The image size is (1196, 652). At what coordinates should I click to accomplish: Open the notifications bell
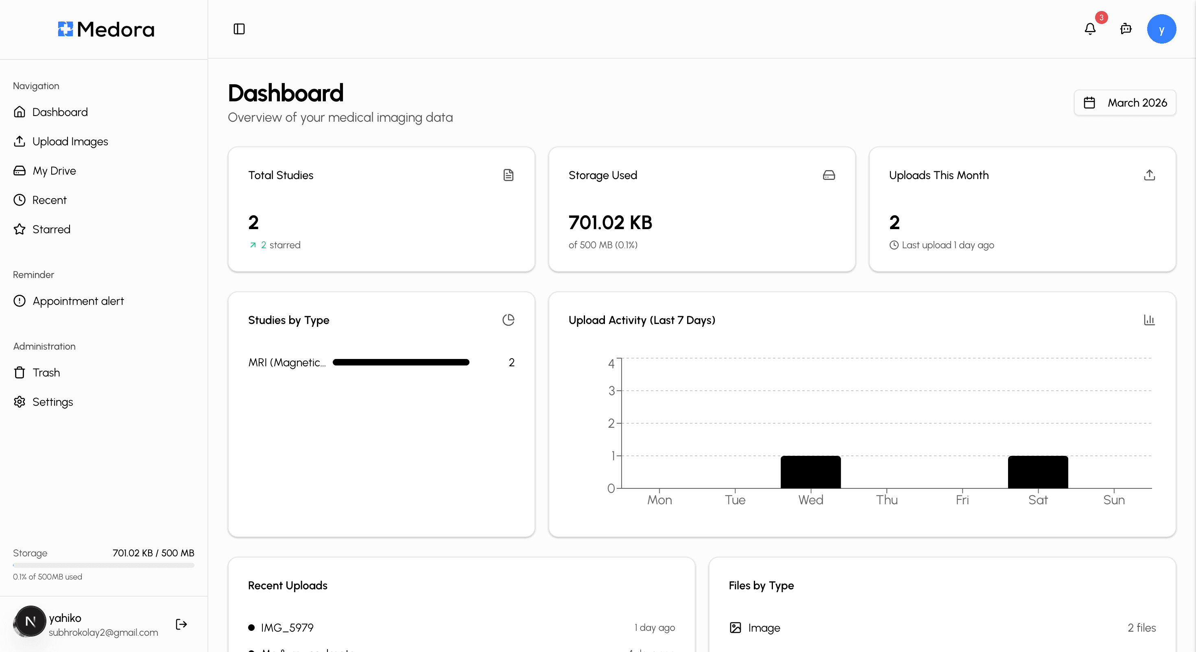(1090, 29)
